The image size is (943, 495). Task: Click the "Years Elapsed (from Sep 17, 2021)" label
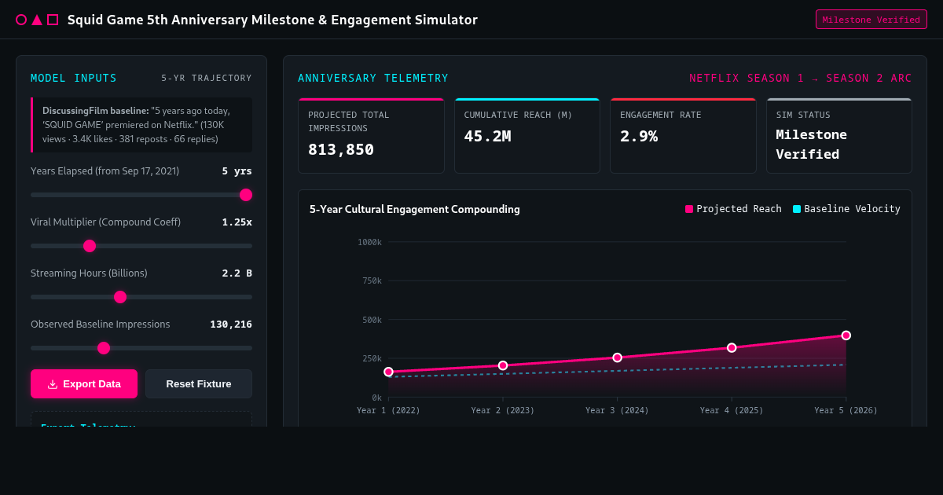tap(105, 171)
